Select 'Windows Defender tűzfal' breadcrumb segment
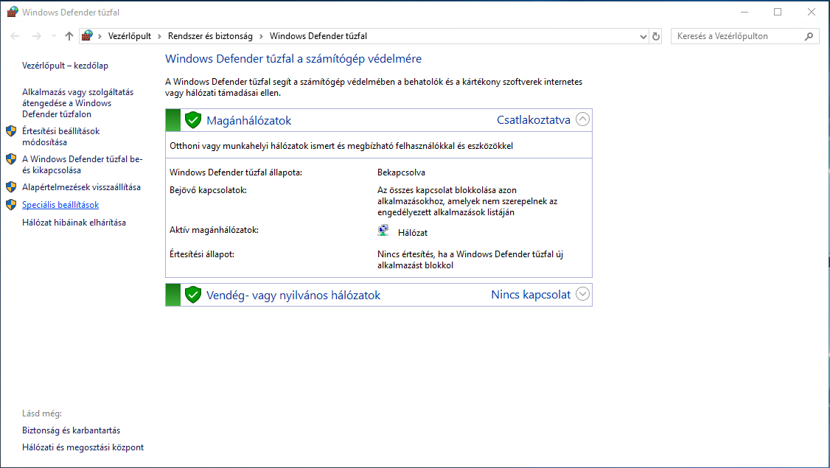The width and height of the screenshot is (830, 468). point(318,36)
